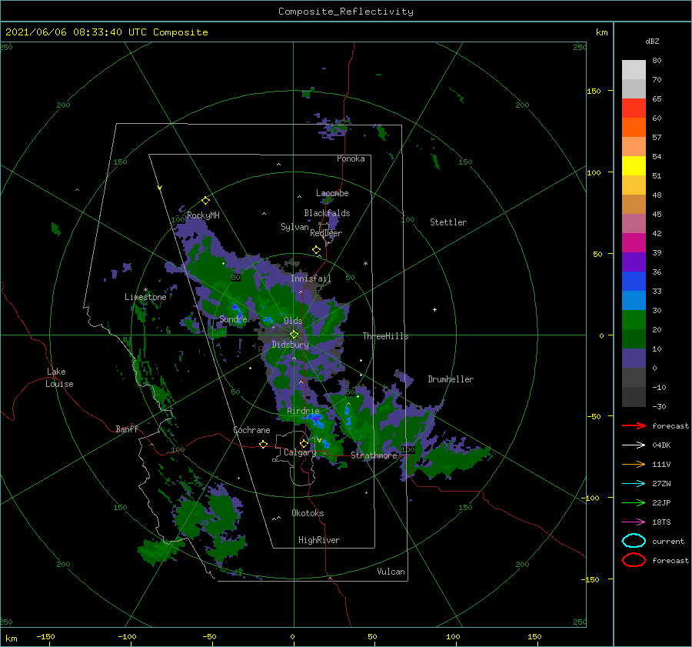Image resolution: width=692 pixels, height=647 pixels.
Task: Click the white plus marker east of ThreeHills
Action: pyautogui.click(x=434, y=309)
